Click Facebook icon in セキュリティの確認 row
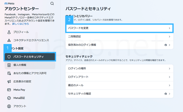Viewport: 183px width, 112px height. pyautogui.click(x=166, y=94)
